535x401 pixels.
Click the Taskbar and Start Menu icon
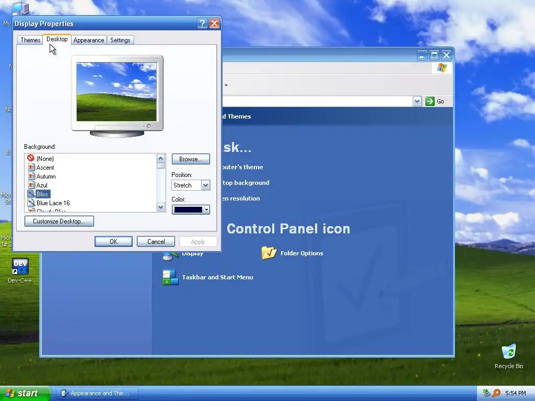pos(170,277)
